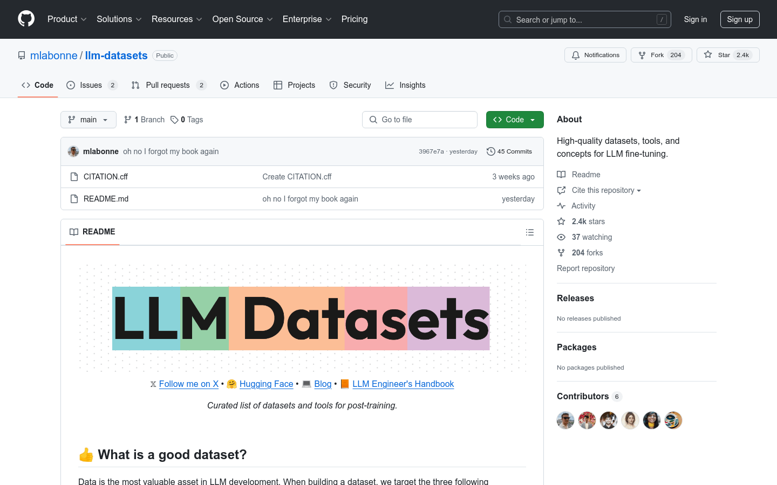Expand Cite this repository dropdown
This screenshot has height=485, width=777.
tap(599, 190)
